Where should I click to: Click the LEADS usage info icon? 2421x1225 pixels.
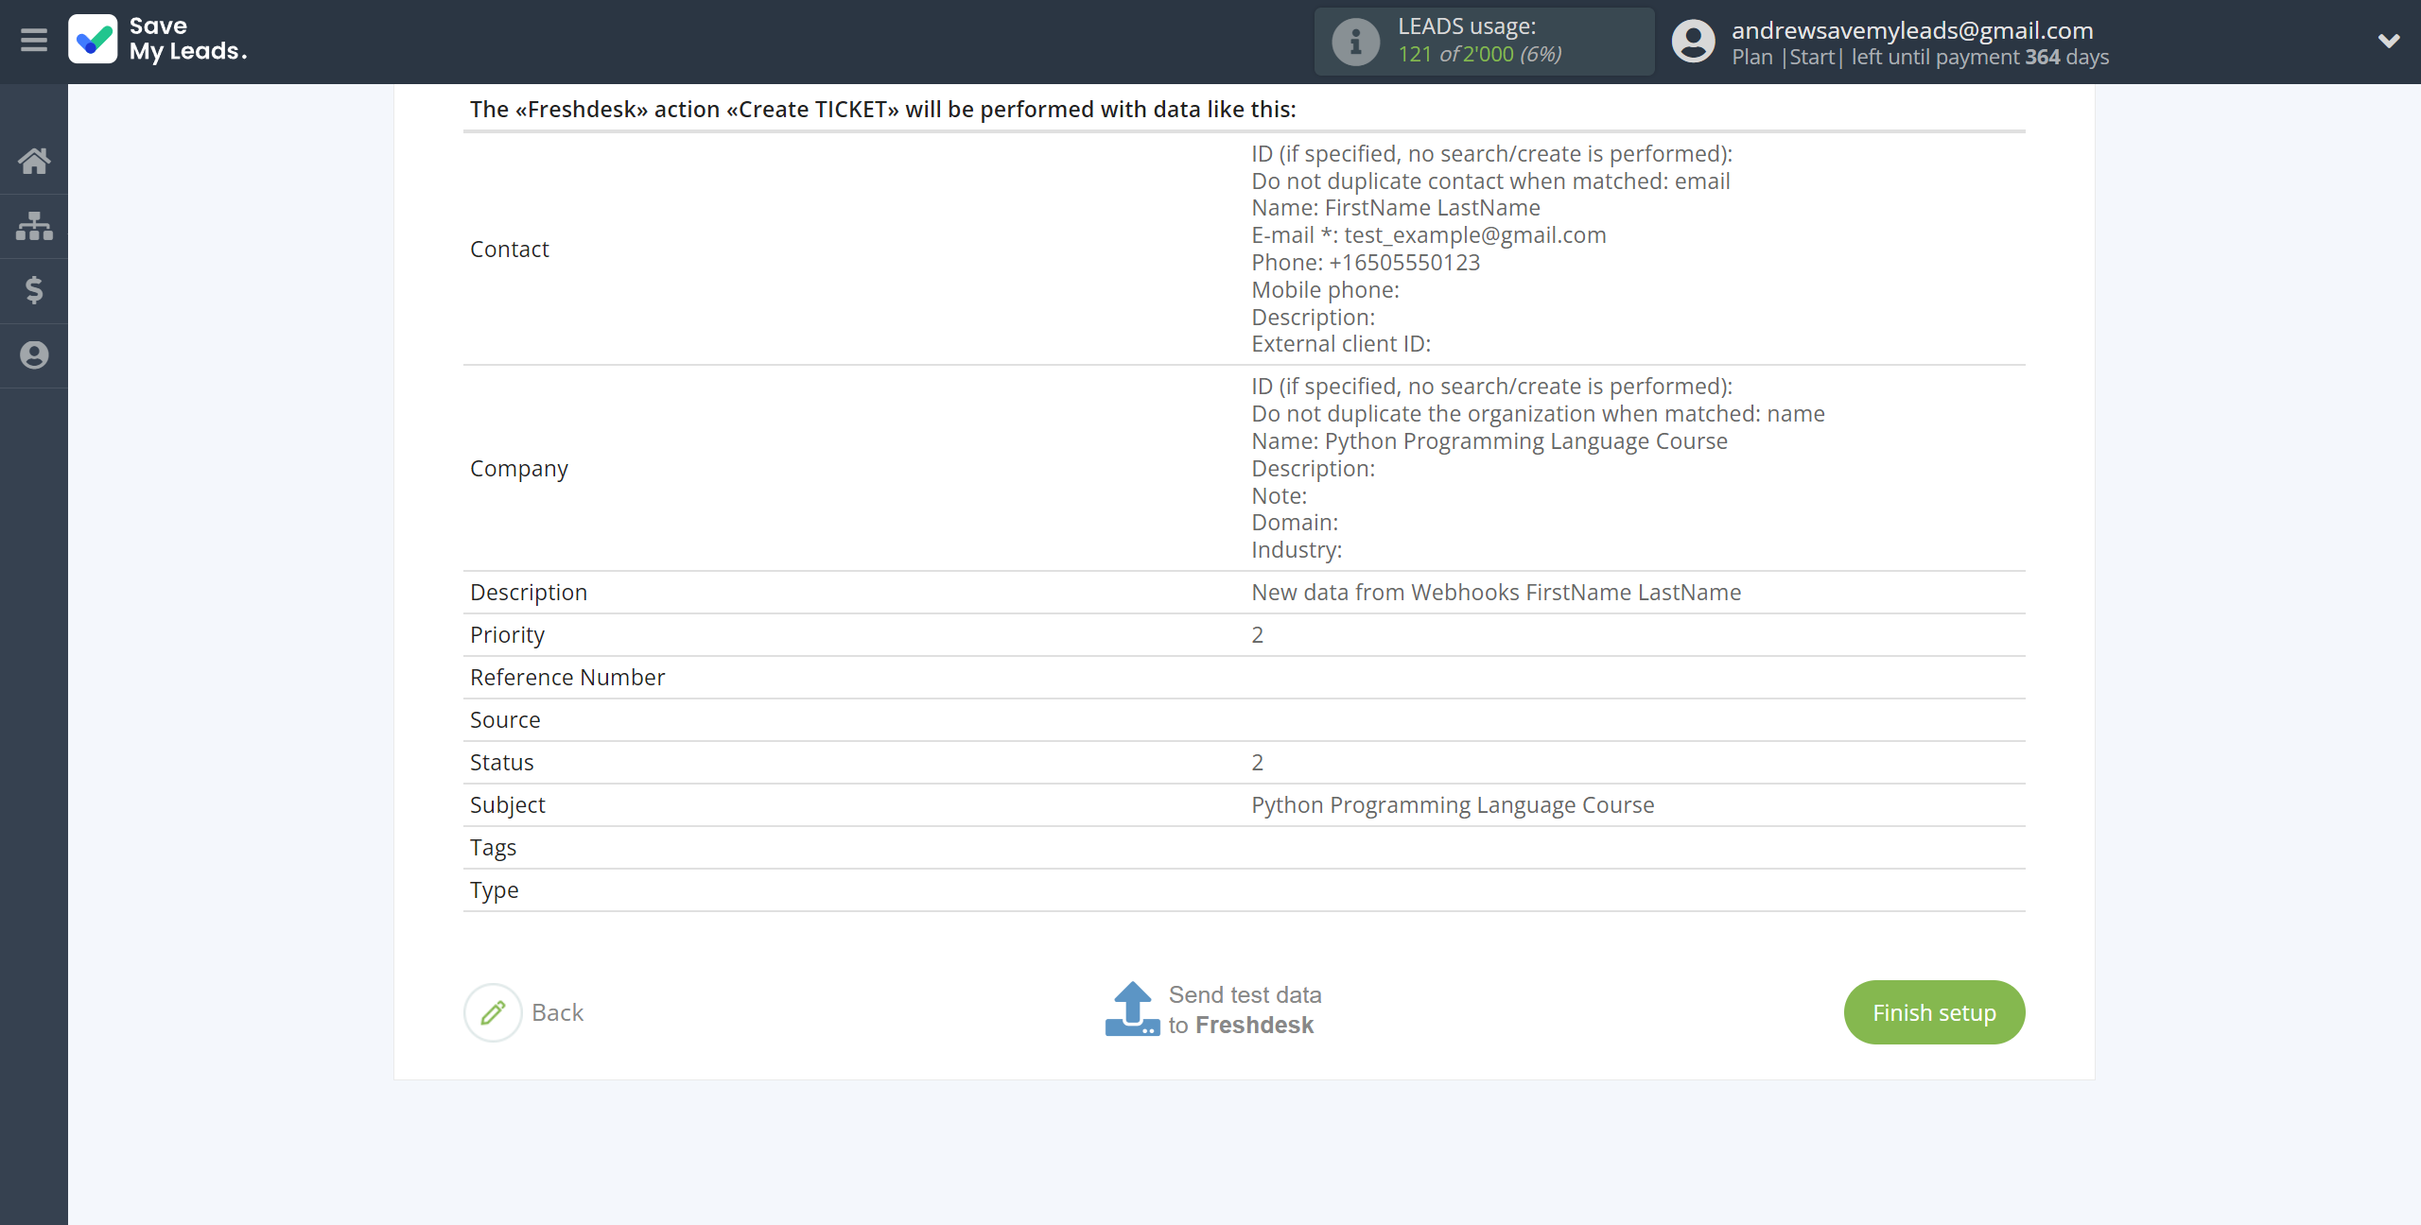(x=1355, y=42)
